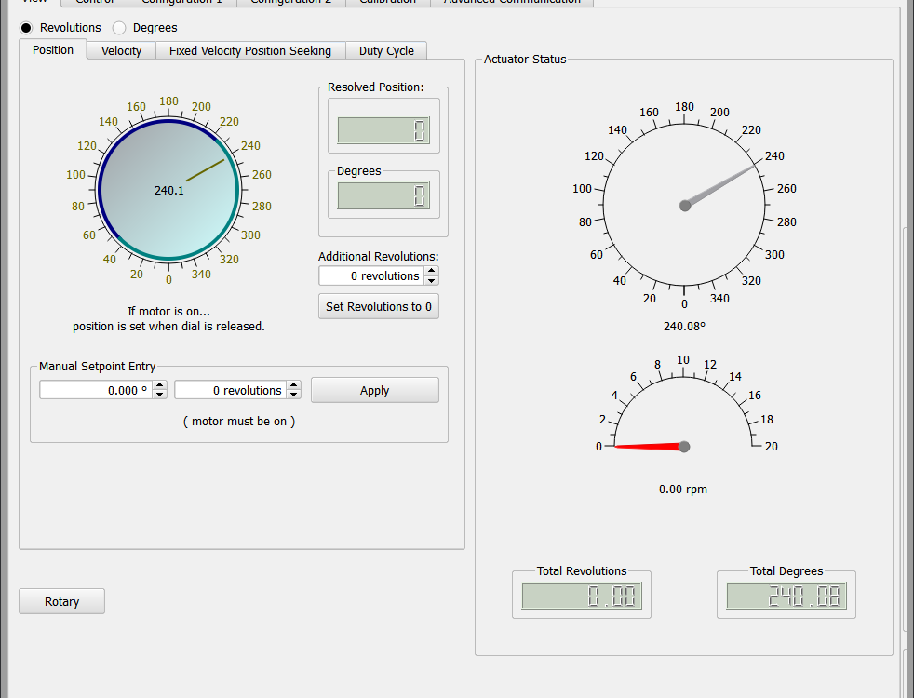Select the Revolutions radio button
The image size is (914, 698).
(26, 28)
